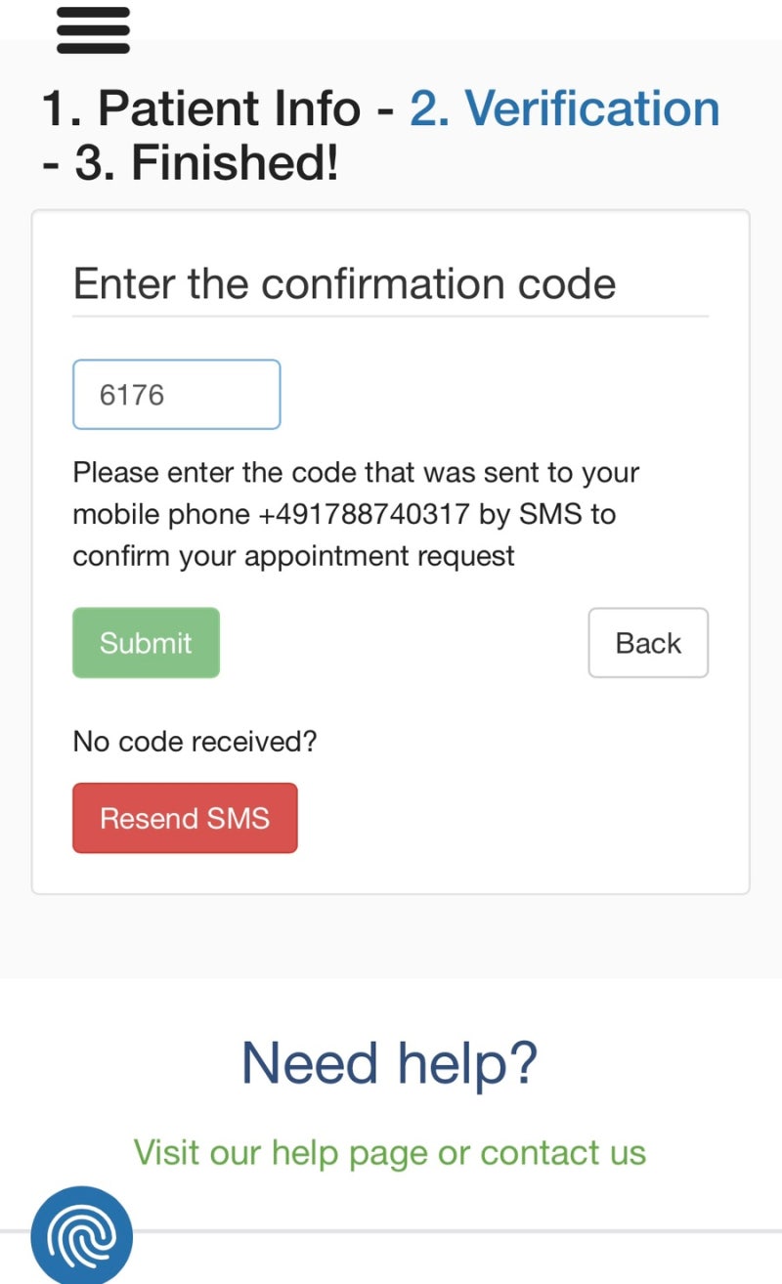This screenshot has height=1284, width=782.
Task: Return to the '1. Patient Info' step
Action: pos(201,108)
